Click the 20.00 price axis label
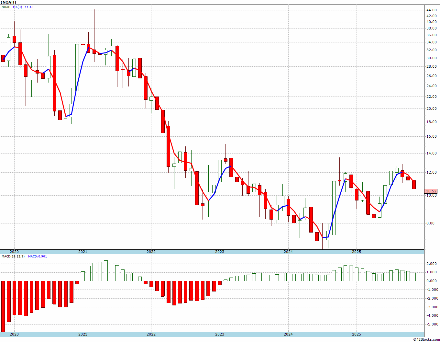Viewport: 440px width, 342px height. tap(431, 108)
